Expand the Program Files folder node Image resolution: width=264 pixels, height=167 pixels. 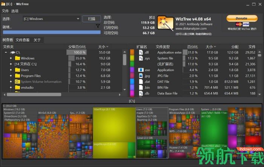[x=11, y=76]
